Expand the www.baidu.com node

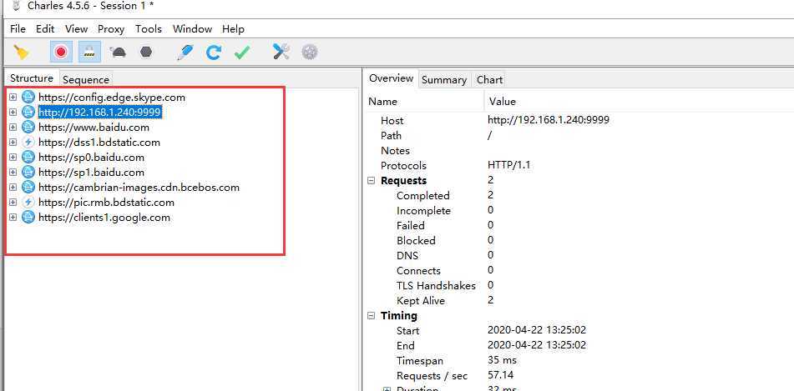click(x=13, y=127)
